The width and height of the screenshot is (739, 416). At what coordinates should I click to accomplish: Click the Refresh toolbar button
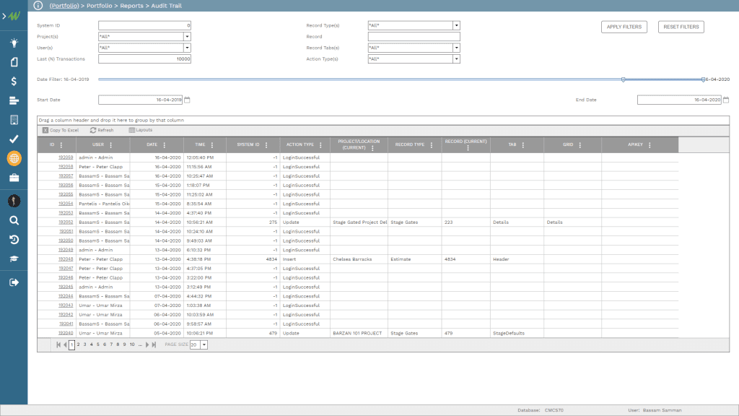(102, 130)
